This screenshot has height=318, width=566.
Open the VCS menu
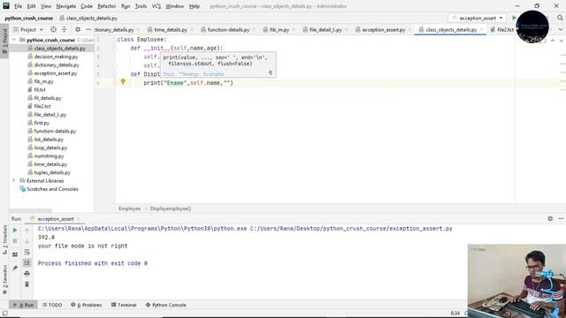(x=157, y=6)
